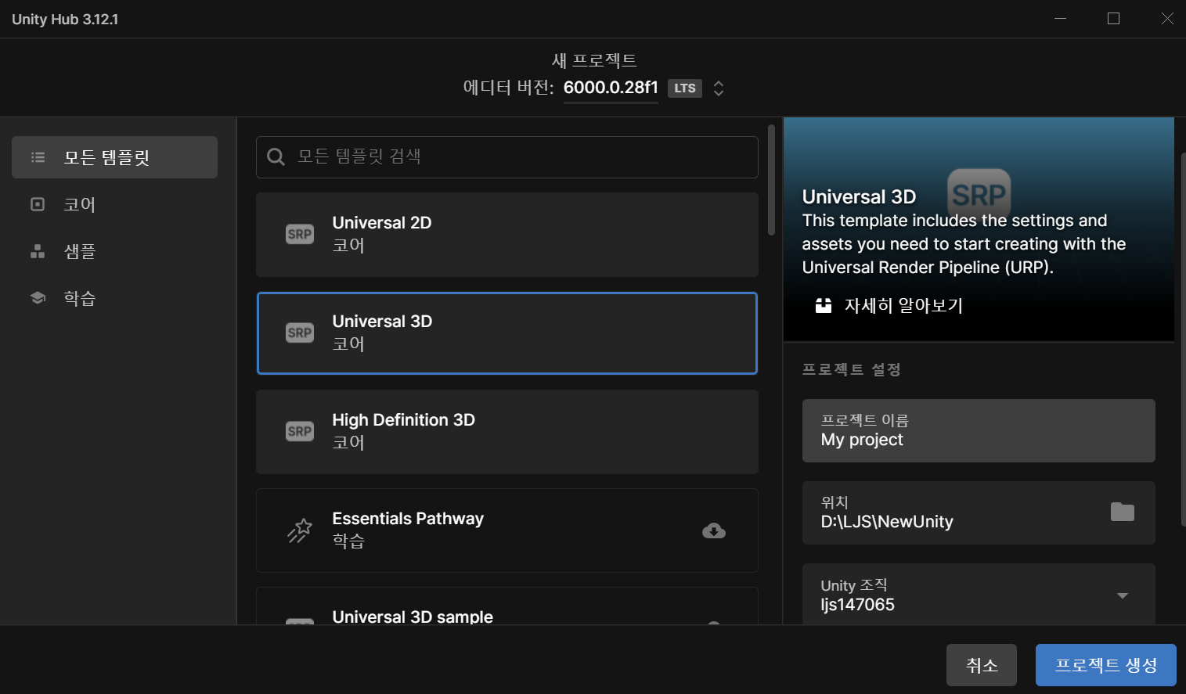The image size is (1186, 694).
Task: Click the SRP logo in the preview banner
Action: click(x=979, y=194)
